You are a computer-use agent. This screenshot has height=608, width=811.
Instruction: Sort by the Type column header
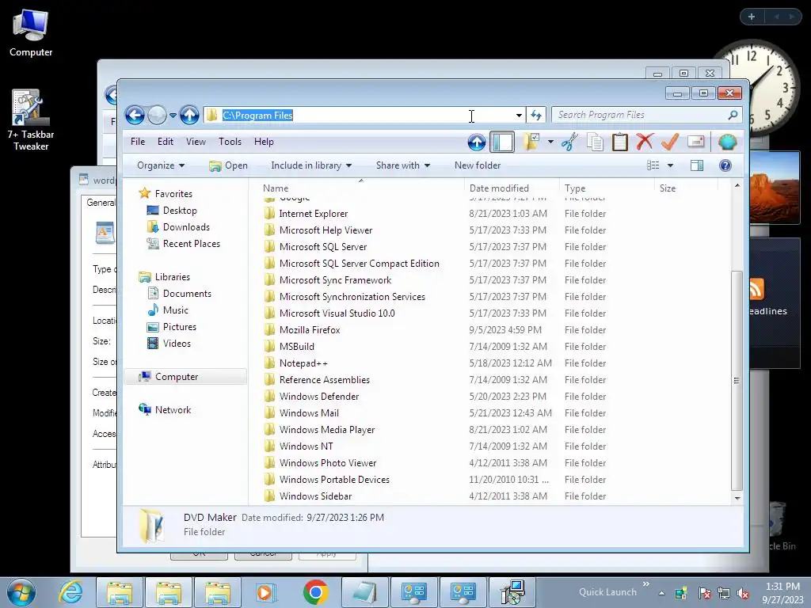coord(607,188)
